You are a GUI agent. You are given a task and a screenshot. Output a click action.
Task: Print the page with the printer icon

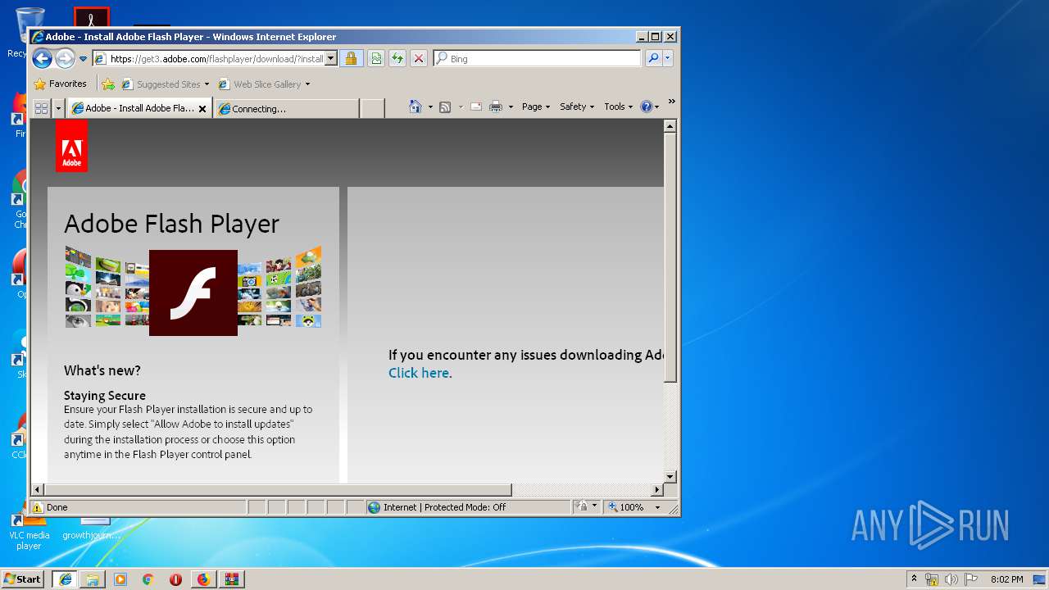click(x=496, y=107)
